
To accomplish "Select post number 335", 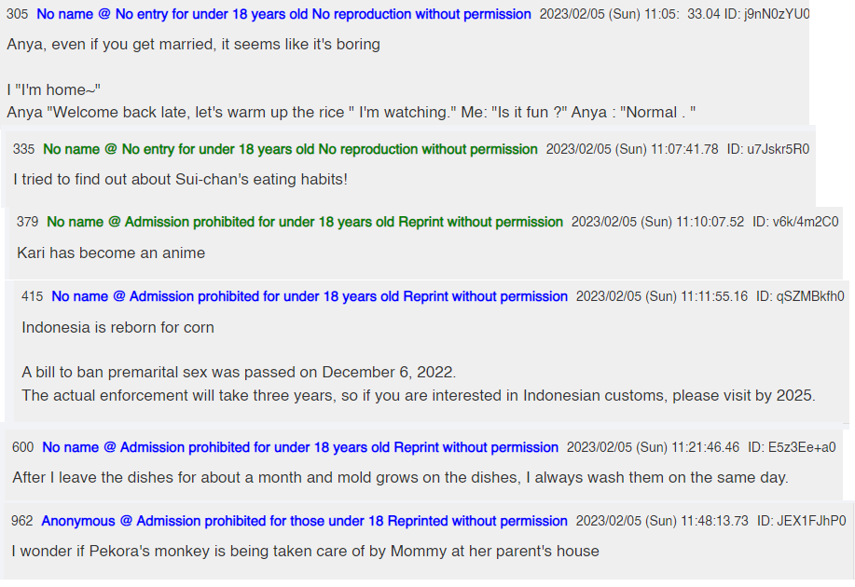I will coord(24,149).
